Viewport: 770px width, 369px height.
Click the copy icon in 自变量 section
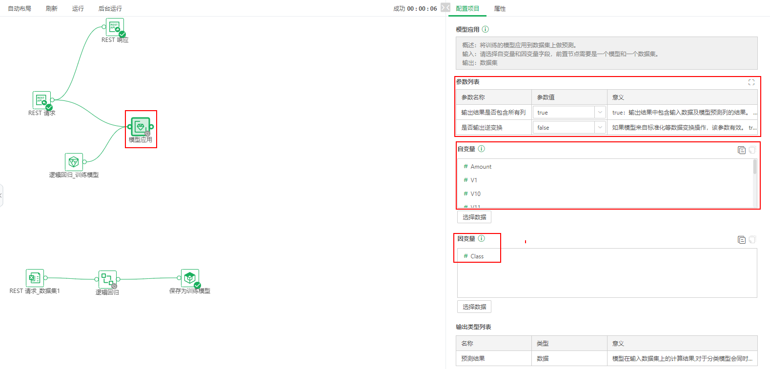[742, 150]
